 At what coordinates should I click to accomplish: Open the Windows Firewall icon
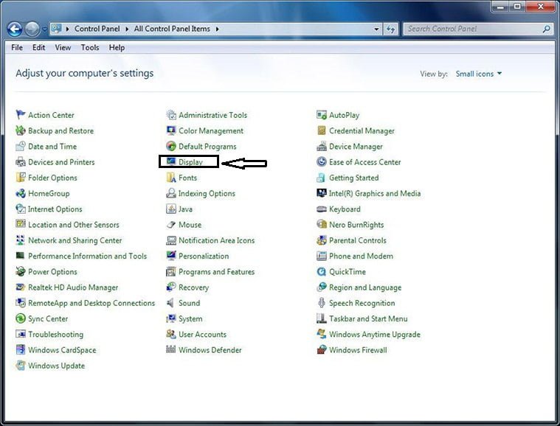(322, 349)
